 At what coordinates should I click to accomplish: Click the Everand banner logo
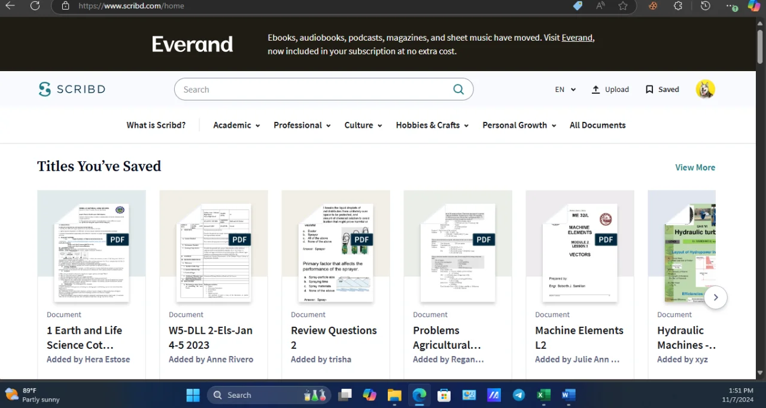192,44
